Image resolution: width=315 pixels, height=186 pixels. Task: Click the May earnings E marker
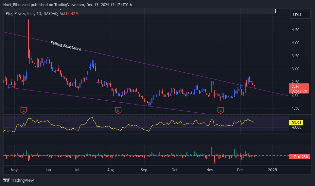click(24, 110)
